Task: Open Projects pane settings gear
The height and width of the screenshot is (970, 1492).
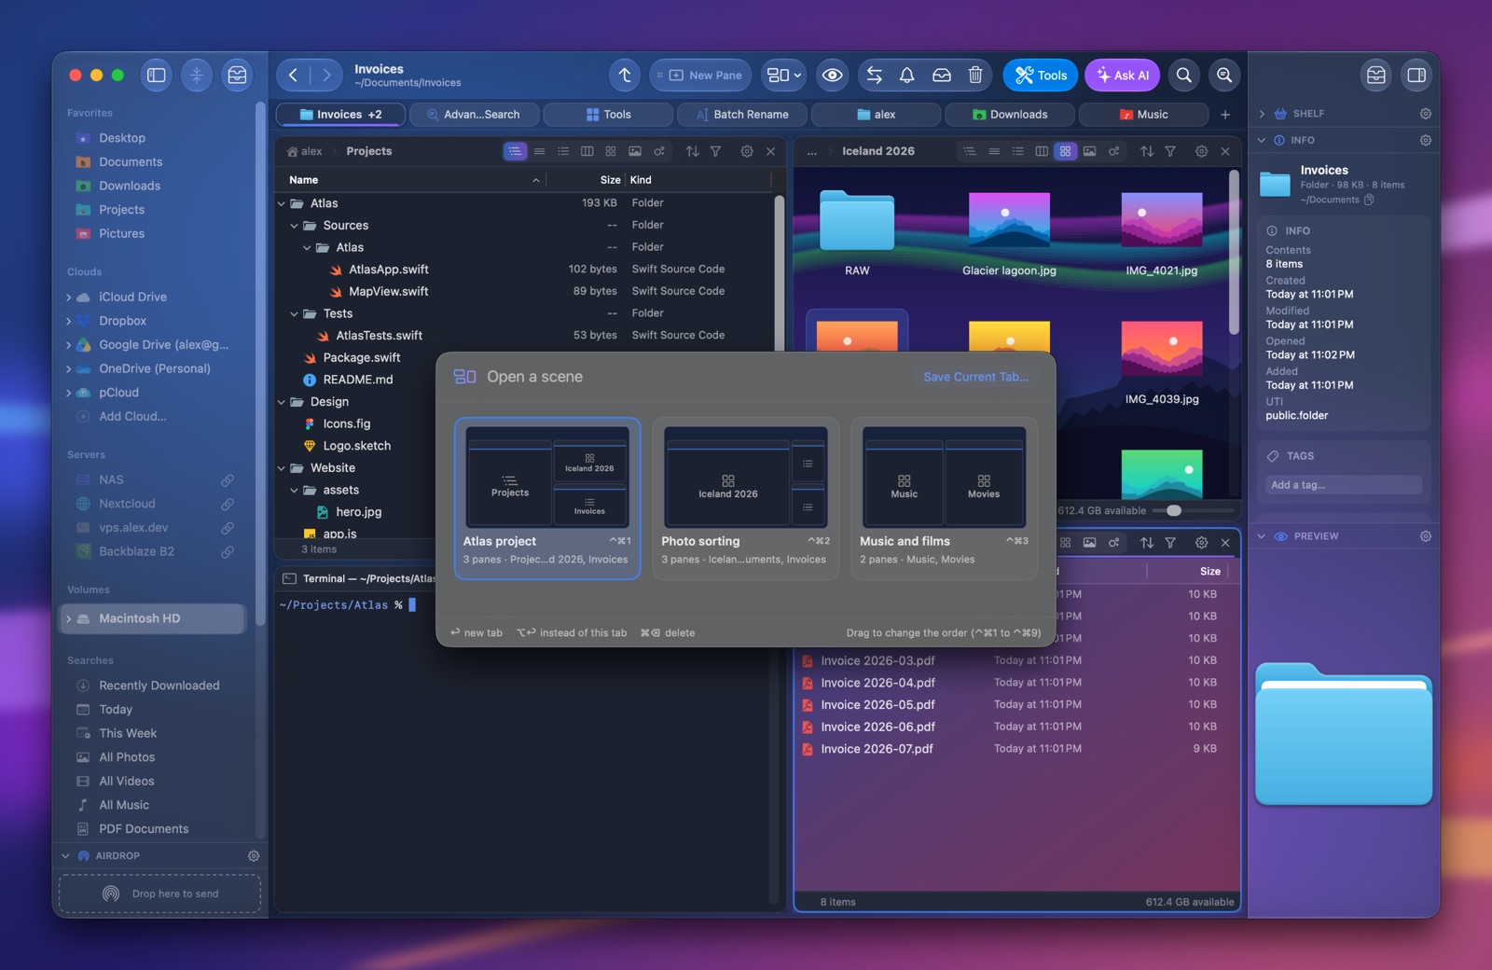Action: tap(747, 151)
